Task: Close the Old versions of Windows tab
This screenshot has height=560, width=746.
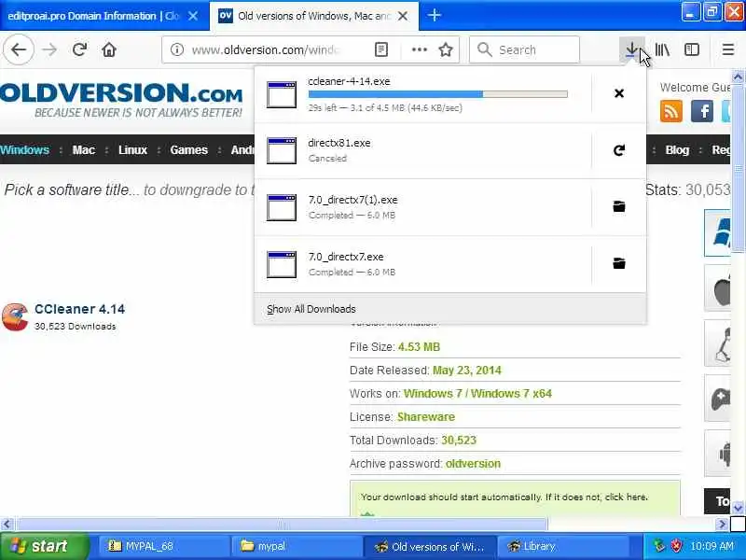Action: click(x=403, y=16)
